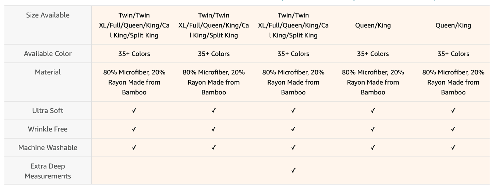This screenshot has height=193, width=495.
Task: Click Twin/Twin XL size list in second column
Action: coord(213,25)
